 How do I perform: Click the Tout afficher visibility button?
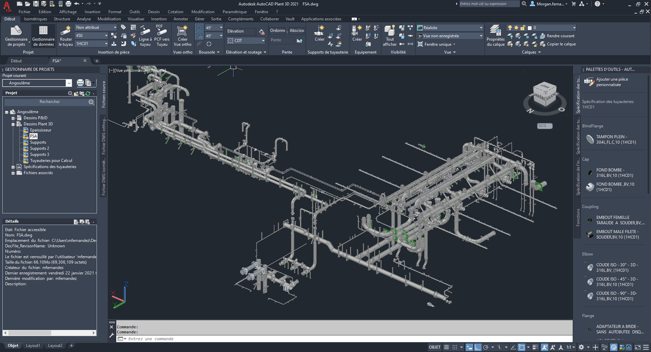[390, 36]
